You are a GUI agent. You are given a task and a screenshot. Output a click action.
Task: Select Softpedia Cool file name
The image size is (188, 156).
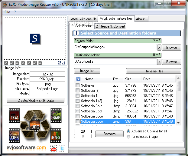[92, 111]
